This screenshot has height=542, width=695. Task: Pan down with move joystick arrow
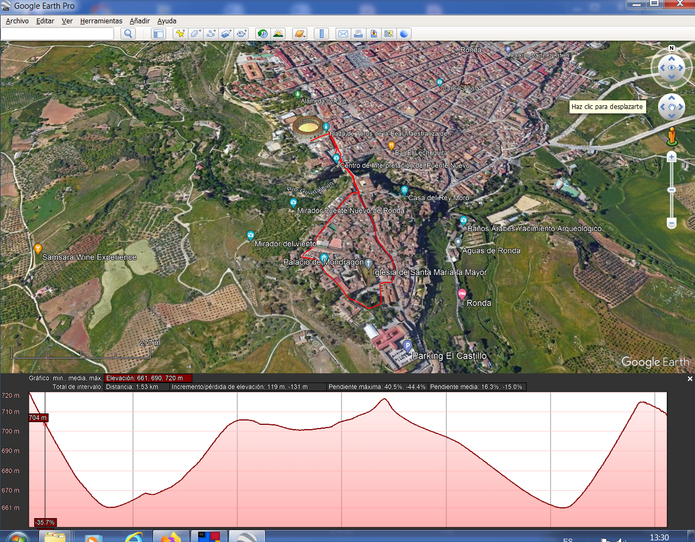(672, 116)
